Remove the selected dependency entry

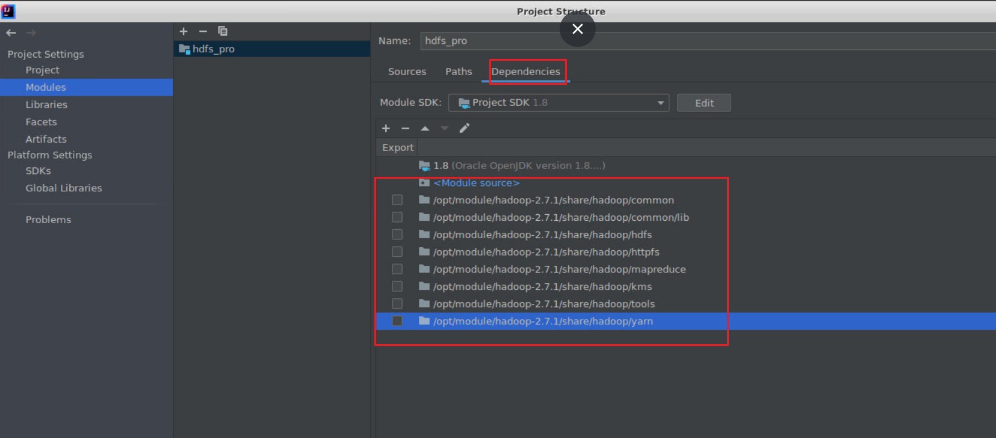point(405,128)
